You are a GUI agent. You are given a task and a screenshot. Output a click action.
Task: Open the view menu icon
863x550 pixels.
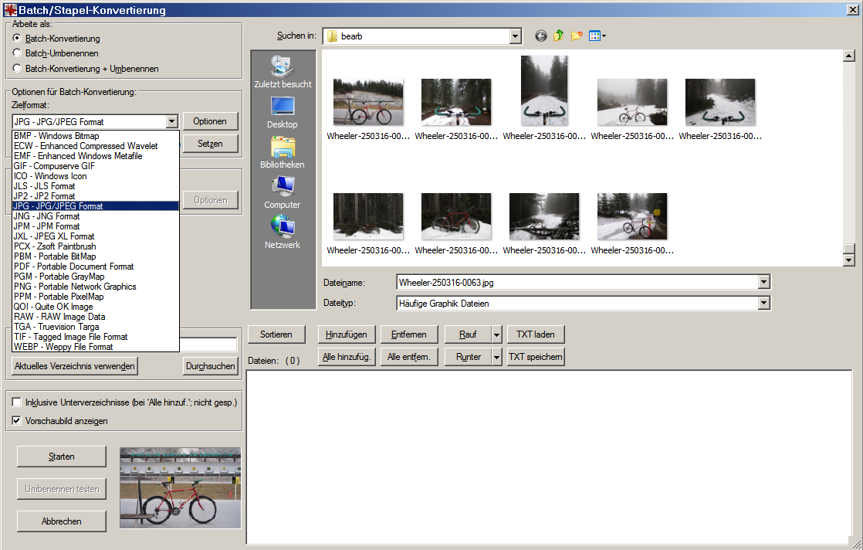click(x=597, y=36)
